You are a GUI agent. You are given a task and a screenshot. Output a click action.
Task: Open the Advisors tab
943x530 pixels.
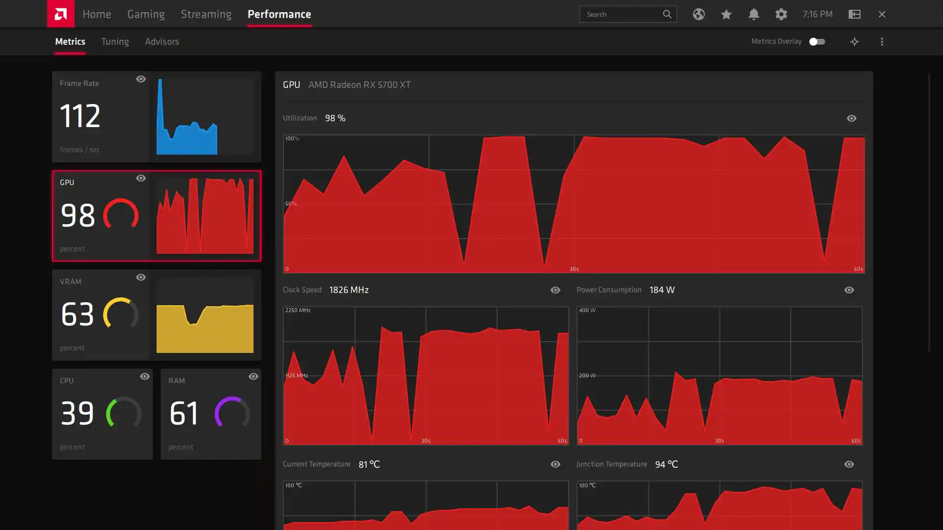click(162, 42)
